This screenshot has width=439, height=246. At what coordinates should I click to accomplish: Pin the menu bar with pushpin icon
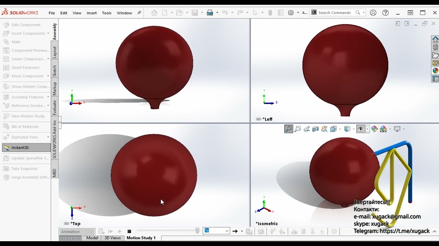coord(139,13)
